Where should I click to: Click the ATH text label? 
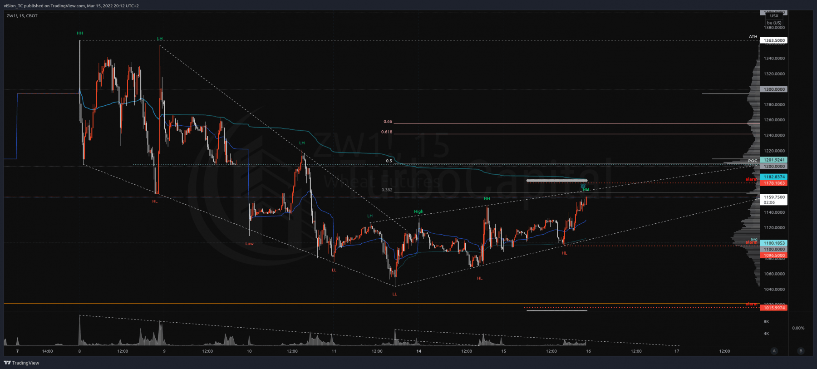(x=753, y=37)
